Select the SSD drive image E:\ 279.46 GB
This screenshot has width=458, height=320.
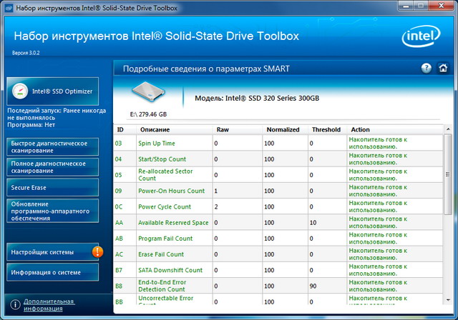point(148,92)
